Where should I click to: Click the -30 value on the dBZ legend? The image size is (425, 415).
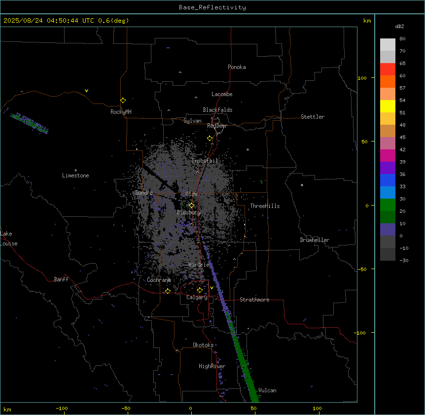404,260
